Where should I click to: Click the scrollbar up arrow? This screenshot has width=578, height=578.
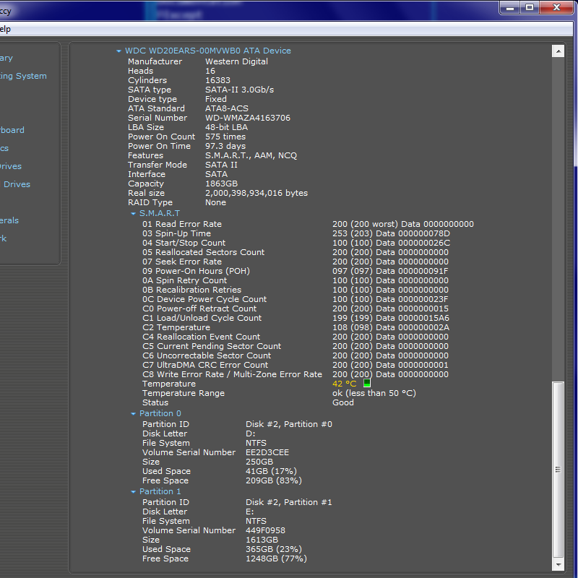point(558,51)
